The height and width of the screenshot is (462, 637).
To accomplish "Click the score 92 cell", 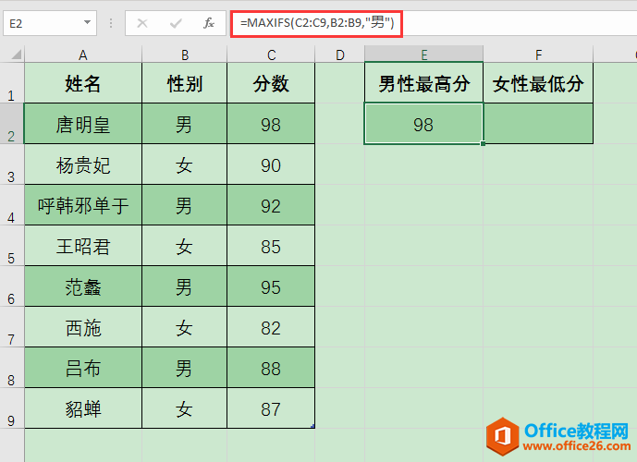I will (271, 205).
